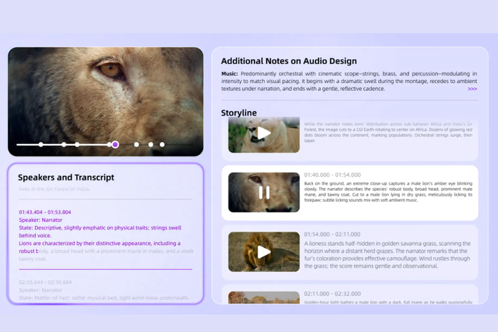
Task: Click the "A lioness stands half-hidden" storyline description
Action: [388, 255]
